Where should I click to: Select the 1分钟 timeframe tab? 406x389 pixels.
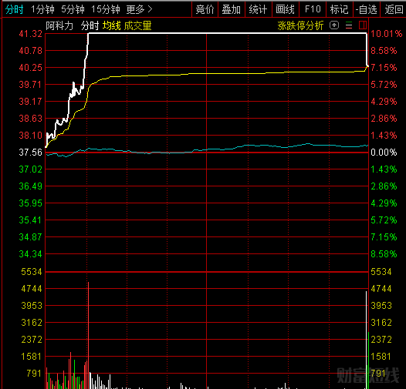coord(42,9)
